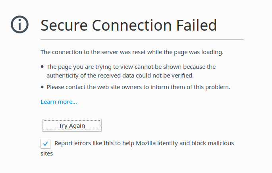The width and height of the screenshot is (272, 173).
Task: Click the 'page you are trying to view' line
Action: [x=131, y=67]
